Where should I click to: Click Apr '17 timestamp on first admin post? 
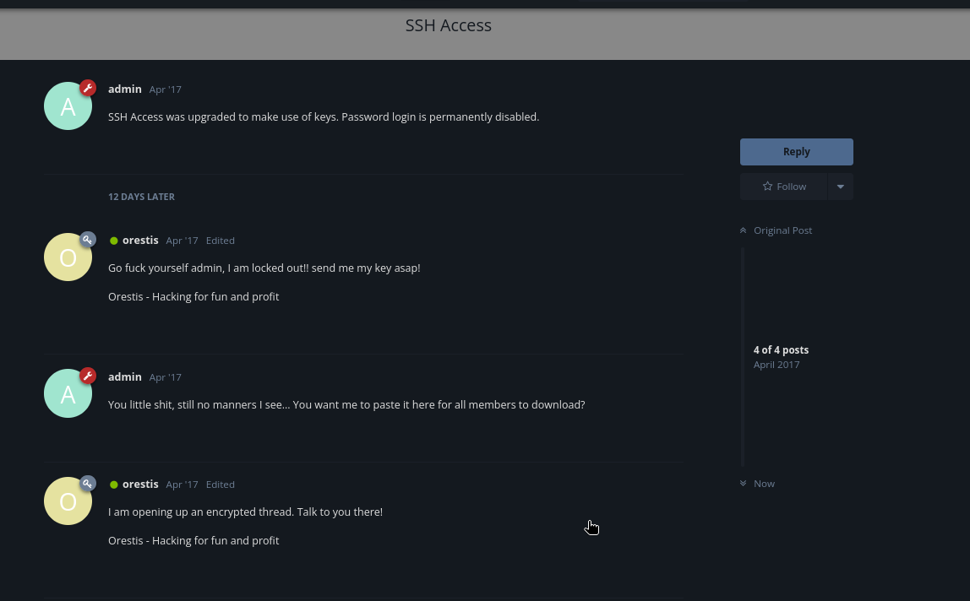[165, 89]
